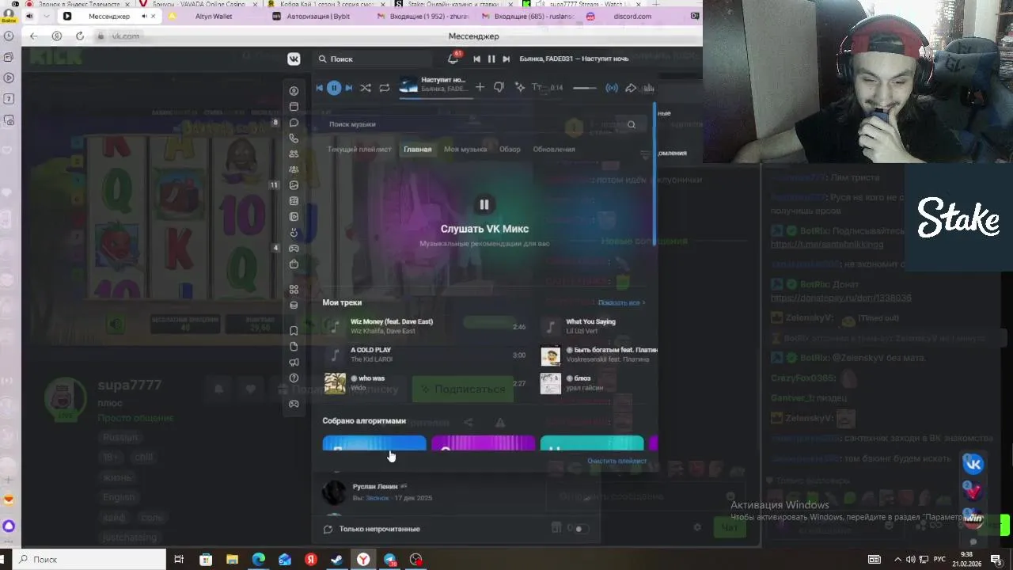Open the VK logo home icon
Viewport: 1013px width, 570px height.
coord(294,59)
